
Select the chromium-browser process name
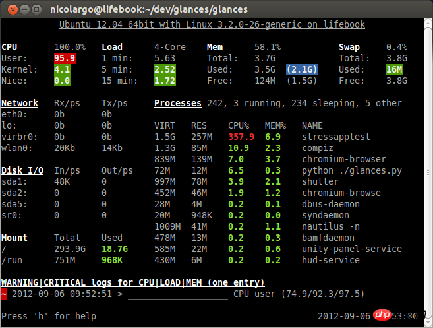(x=344, y=159)
